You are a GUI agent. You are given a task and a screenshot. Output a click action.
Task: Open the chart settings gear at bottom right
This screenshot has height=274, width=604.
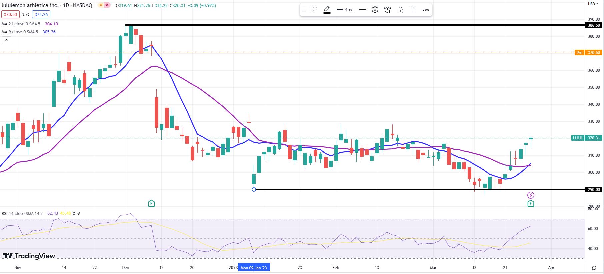point(594,268)
